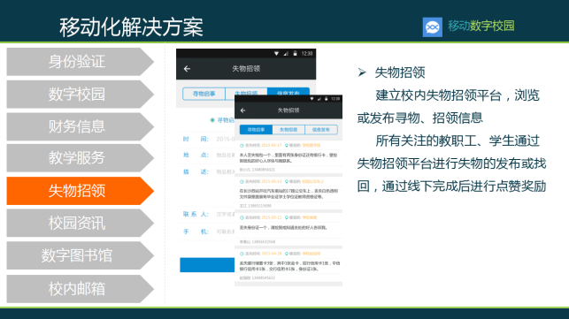Click the 时间 date input field
Viewport: 569px width, 319px height.
tap(225, 139)
